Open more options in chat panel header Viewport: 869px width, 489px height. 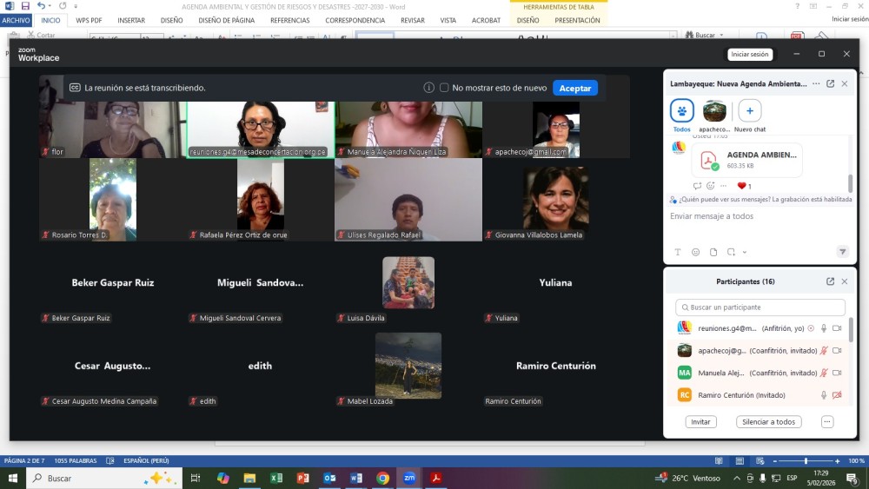coord(814,84)
